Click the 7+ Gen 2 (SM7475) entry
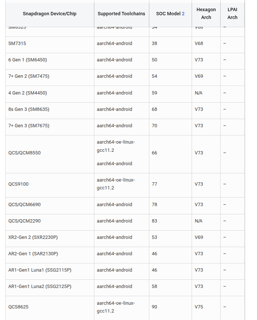 (29, 76)
